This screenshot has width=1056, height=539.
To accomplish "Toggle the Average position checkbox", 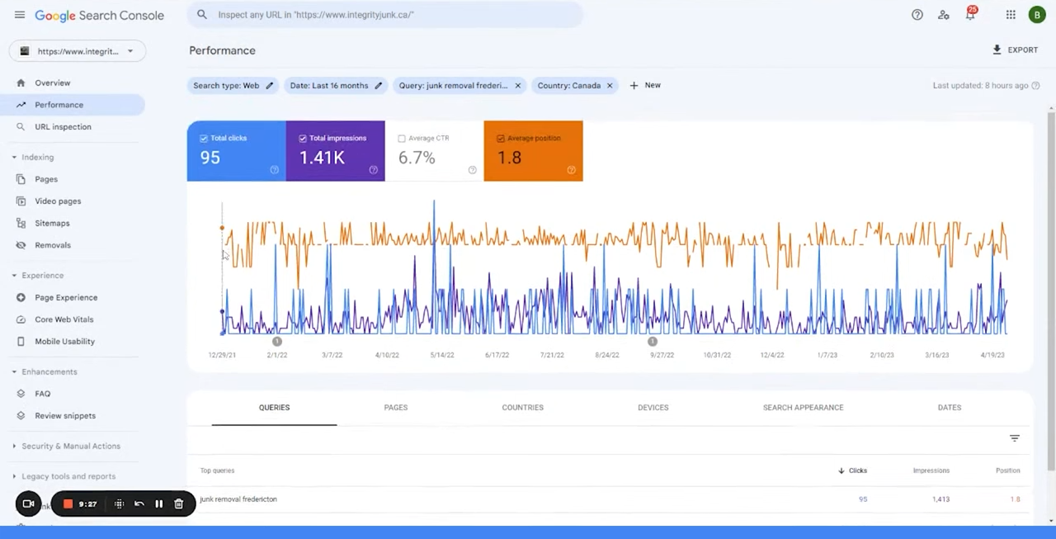I will [501, 139].
